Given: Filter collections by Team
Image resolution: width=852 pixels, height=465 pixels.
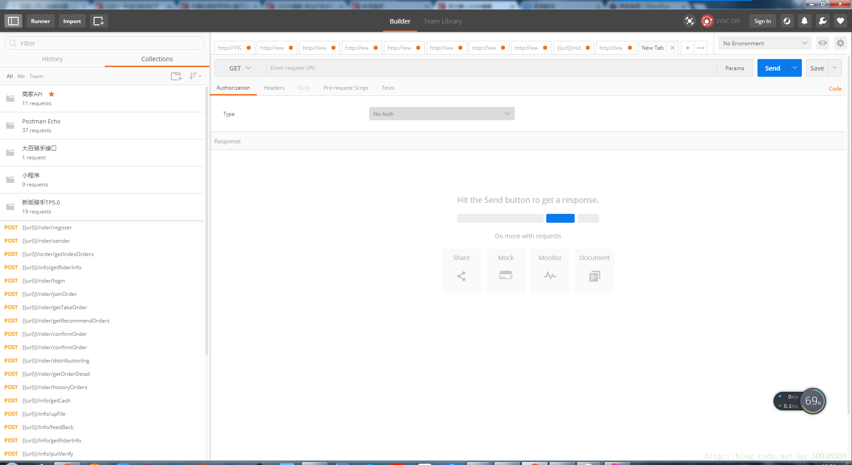Looking at the screenshot, I should [x=36, y=76].
